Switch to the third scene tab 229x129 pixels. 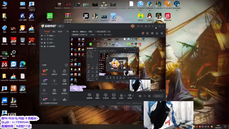tap(60, 32)
